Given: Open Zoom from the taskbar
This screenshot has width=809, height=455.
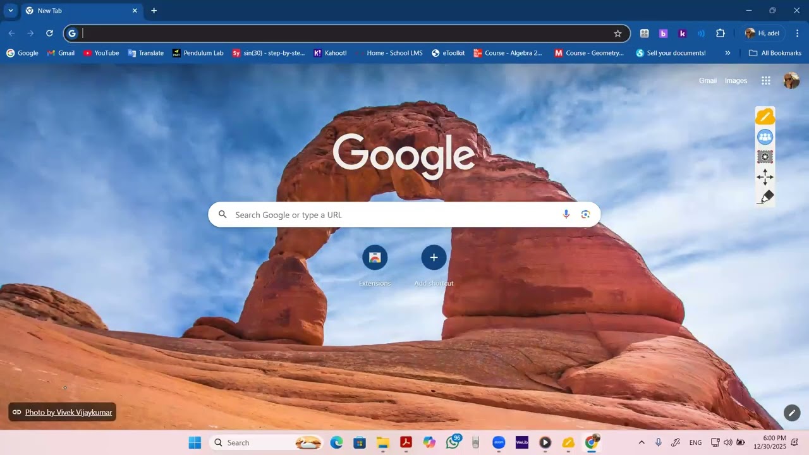Looking at the screenshot, I should coord(499,442).
